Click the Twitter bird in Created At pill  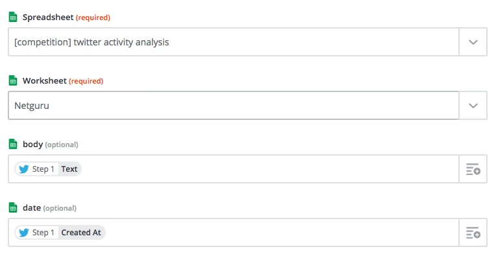pyautogui.click(x=24, y=233)
